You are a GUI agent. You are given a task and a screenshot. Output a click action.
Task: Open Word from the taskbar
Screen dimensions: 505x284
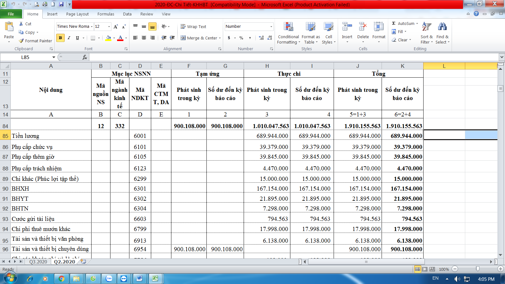(140, 279)
